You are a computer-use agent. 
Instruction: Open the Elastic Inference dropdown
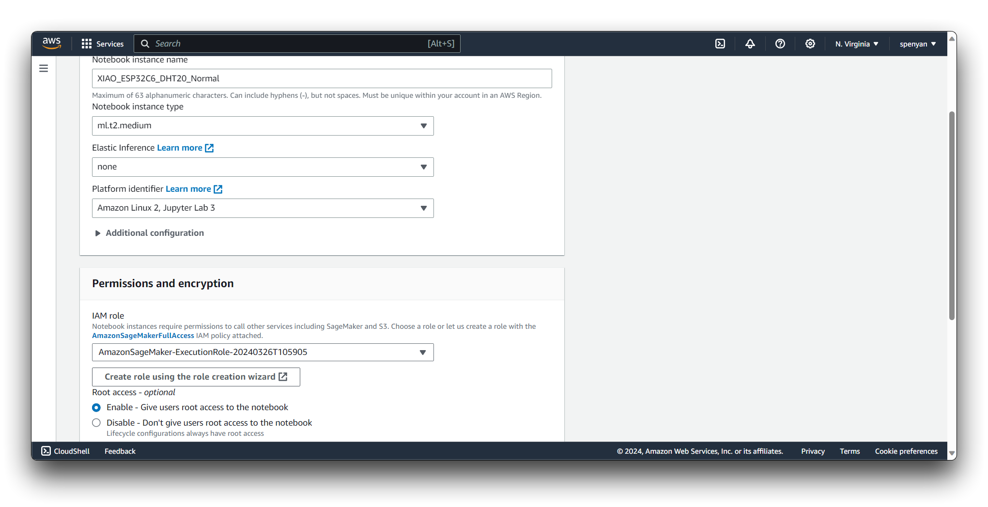[262, 167]
